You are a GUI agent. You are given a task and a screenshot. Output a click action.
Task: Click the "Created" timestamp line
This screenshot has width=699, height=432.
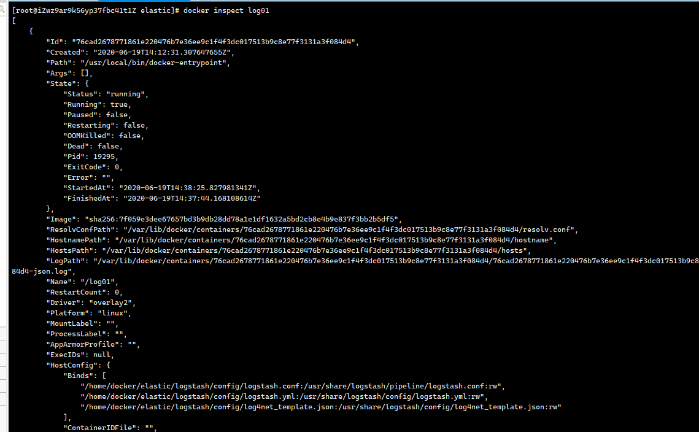pyautogui.click(x=140, y=52)
